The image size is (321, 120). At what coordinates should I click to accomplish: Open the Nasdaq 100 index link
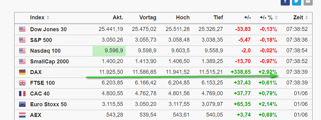tap(45, 51)
